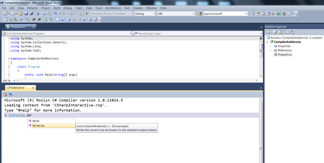
Task: Refresh Solution Explorer with the refresh icon
Action: click(280, 32)
